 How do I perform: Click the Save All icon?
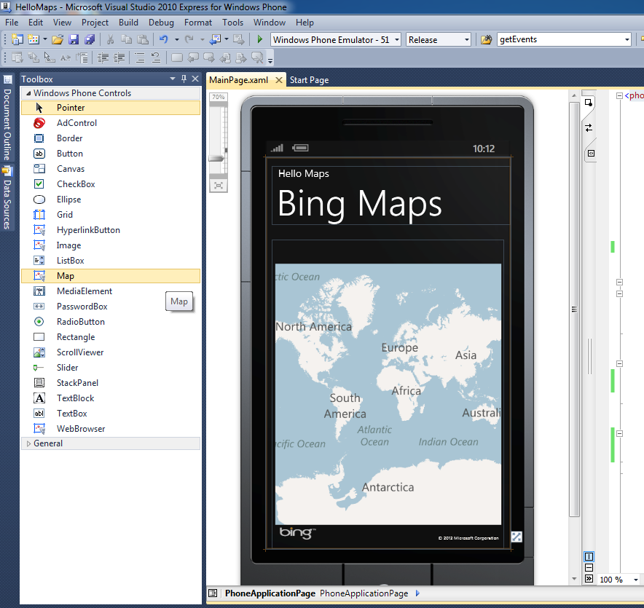point(90,39)
